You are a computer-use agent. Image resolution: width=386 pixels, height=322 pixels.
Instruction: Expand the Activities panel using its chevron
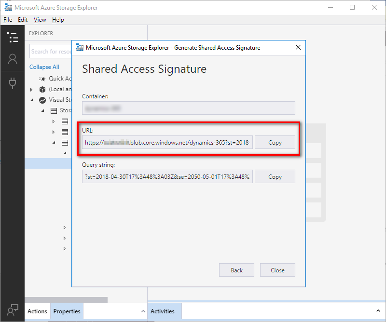click(x=378, y=311)
